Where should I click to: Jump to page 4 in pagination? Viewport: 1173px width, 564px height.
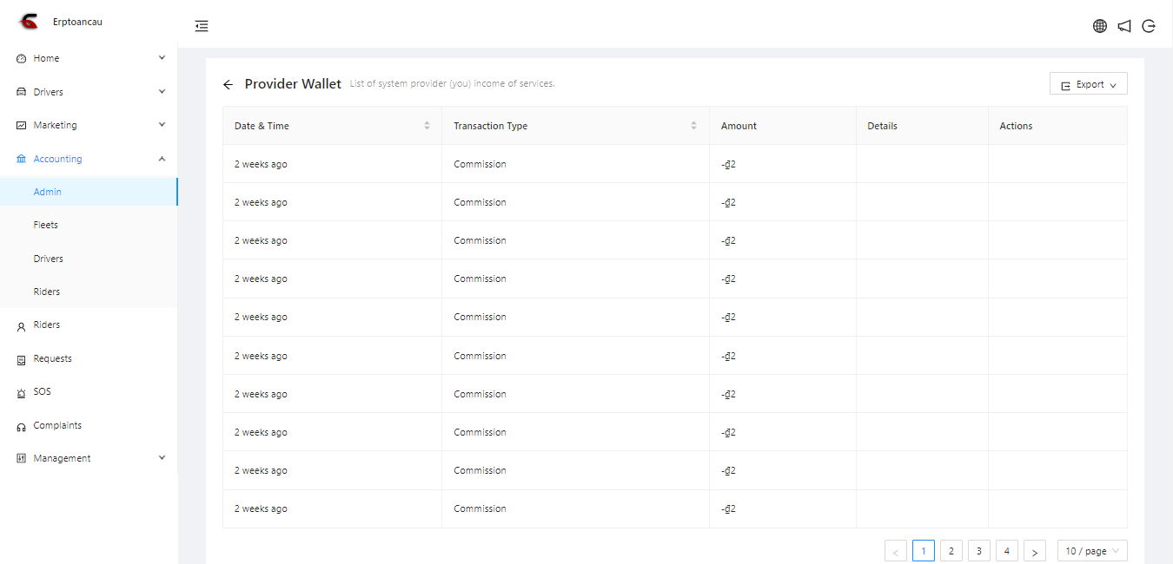pos(1007,551)
